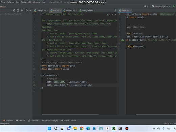Open the docs.djangoproject.com URL link in docstring
Viewport: 176px width, 132px height.
pos(79,24)
